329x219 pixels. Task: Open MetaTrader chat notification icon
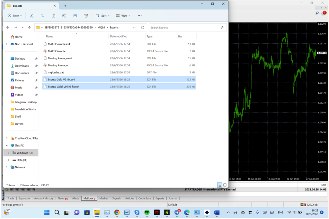[324, 13]
